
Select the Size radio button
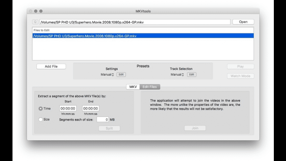[x=40, y=119]
